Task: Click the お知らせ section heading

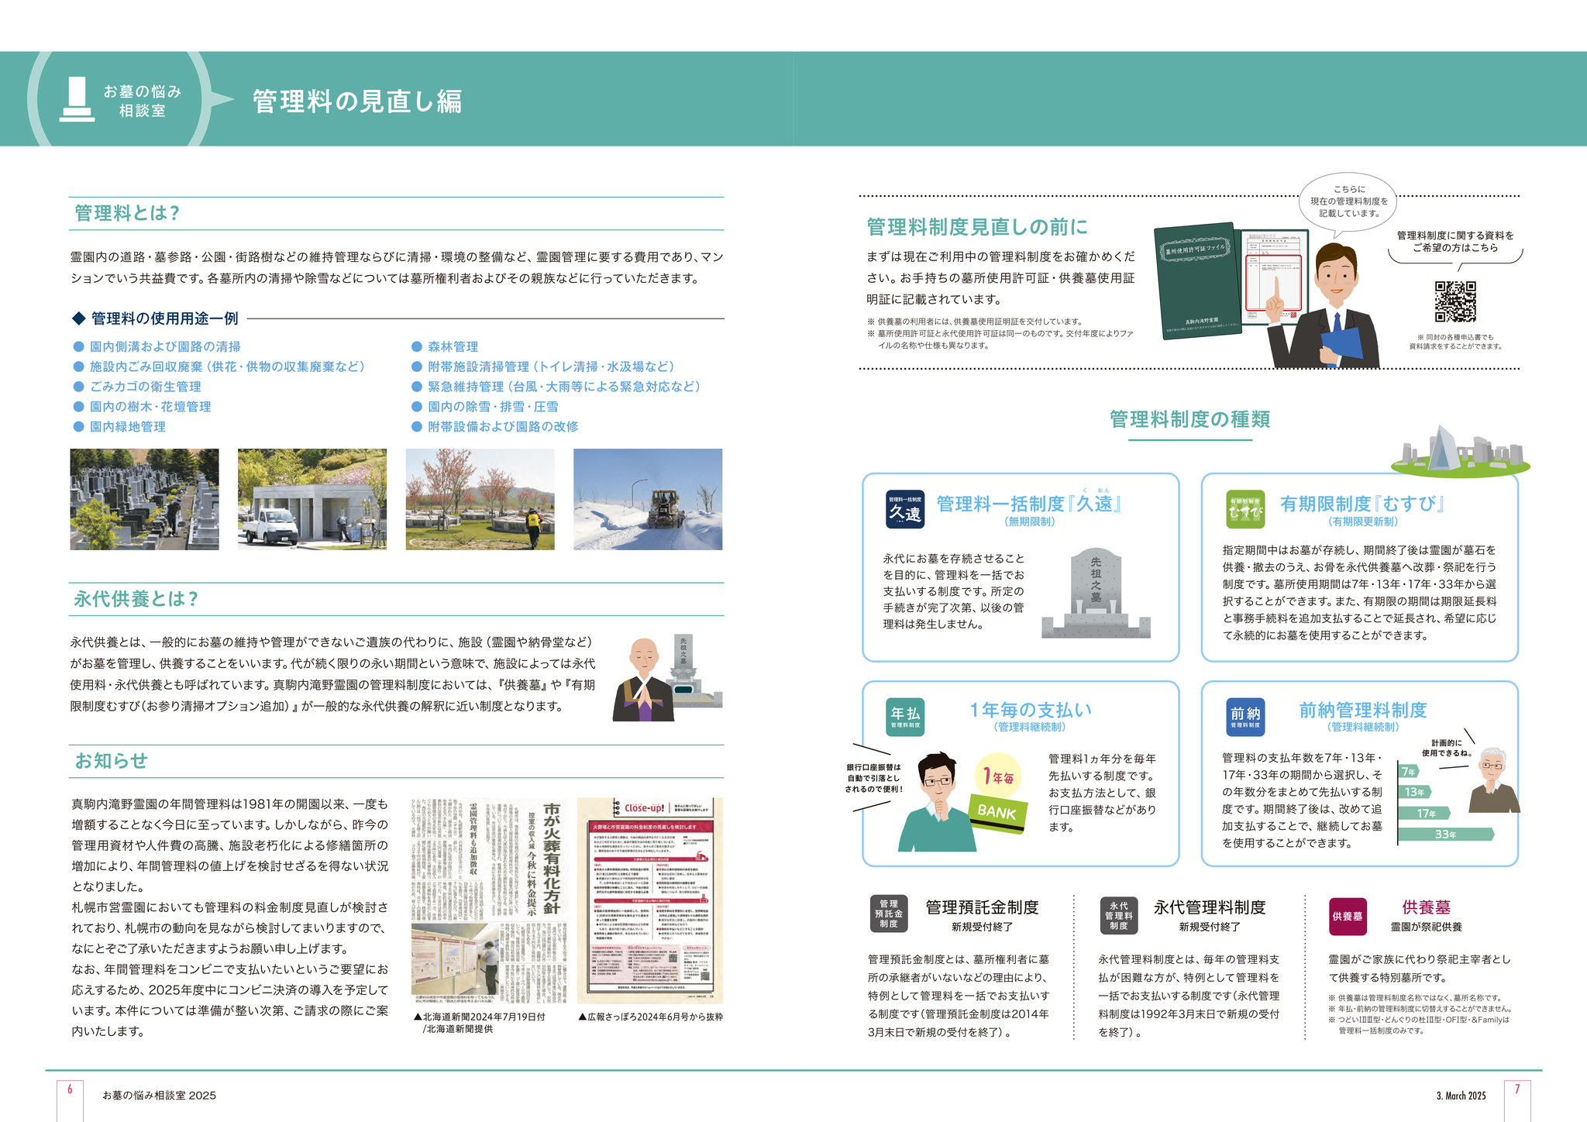Action: pos(111,761)
